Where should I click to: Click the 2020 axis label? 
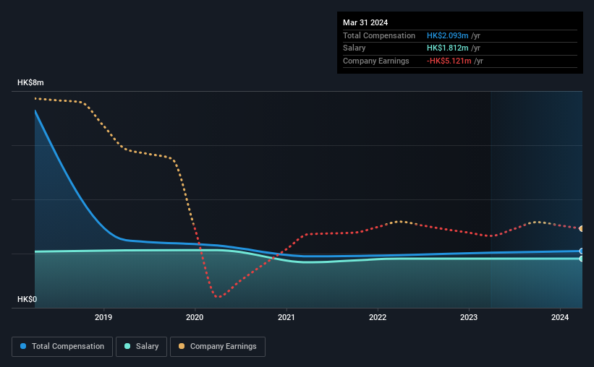(195, 317)
